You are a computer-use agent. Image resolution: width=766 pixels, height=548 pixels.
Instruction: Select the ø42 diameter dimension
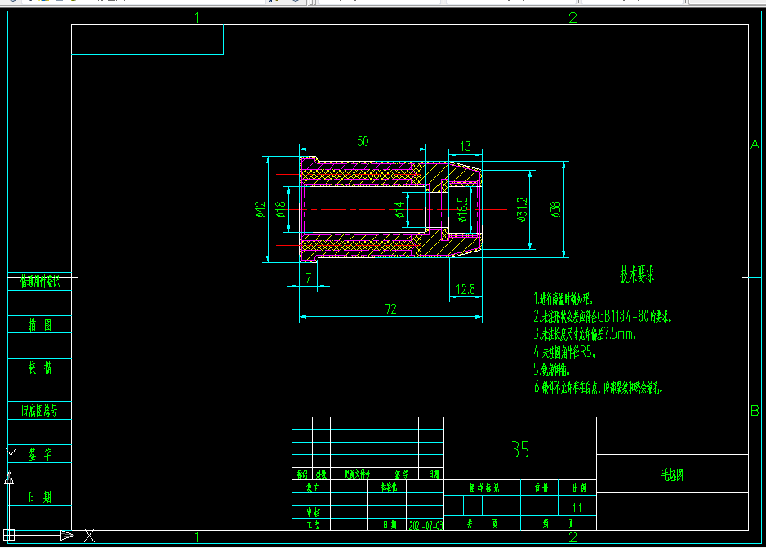261,209
